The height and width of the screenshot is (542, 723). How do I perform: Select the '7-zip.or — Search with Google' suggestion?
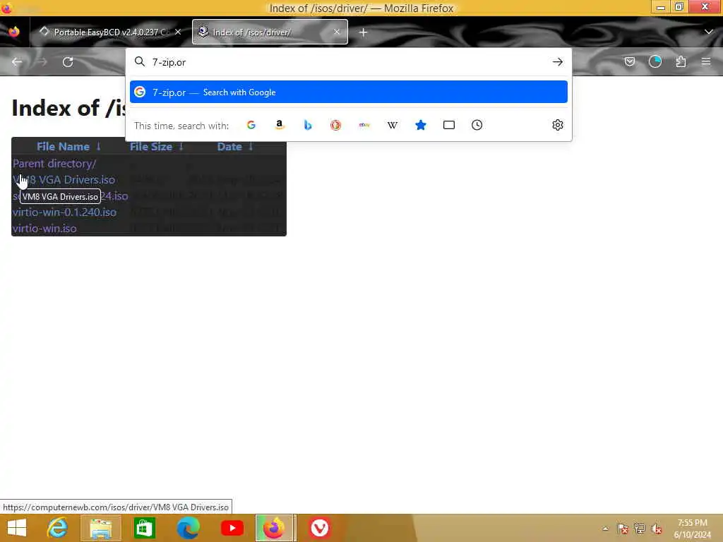(x=349, y=92)
